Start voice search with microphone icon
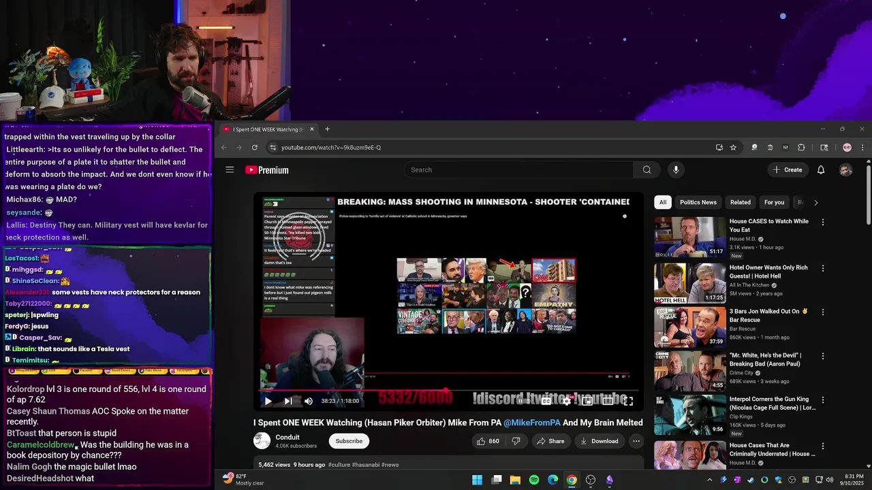This screenshot has height=490, width=872. coord(676,169)
